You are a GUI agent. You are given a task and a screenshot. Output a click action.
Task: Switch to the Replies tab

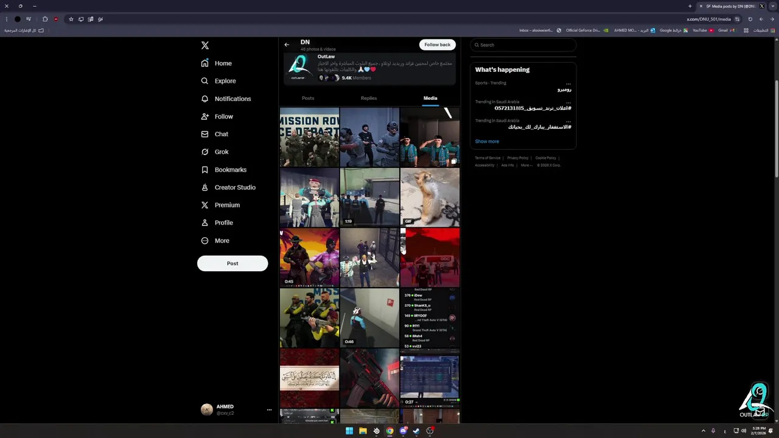coord(369,98)
